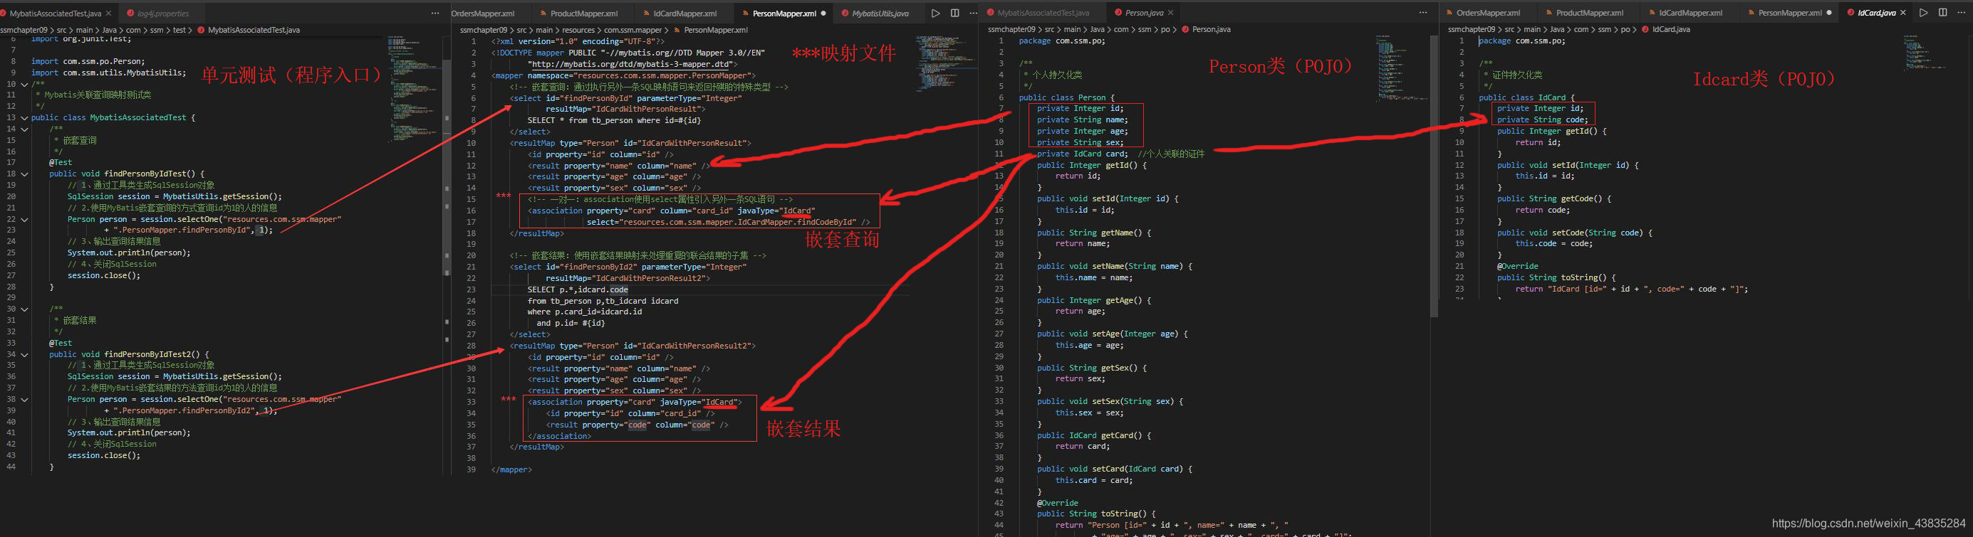Open more actions in the Person.java editor group
Viewport: 1973px width, 537px height.
point(1423,12)
